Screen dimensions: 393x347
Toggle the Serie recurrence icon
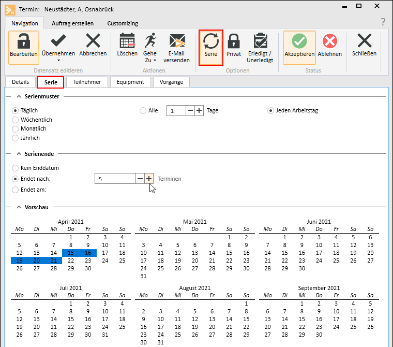tap(211, 42)
